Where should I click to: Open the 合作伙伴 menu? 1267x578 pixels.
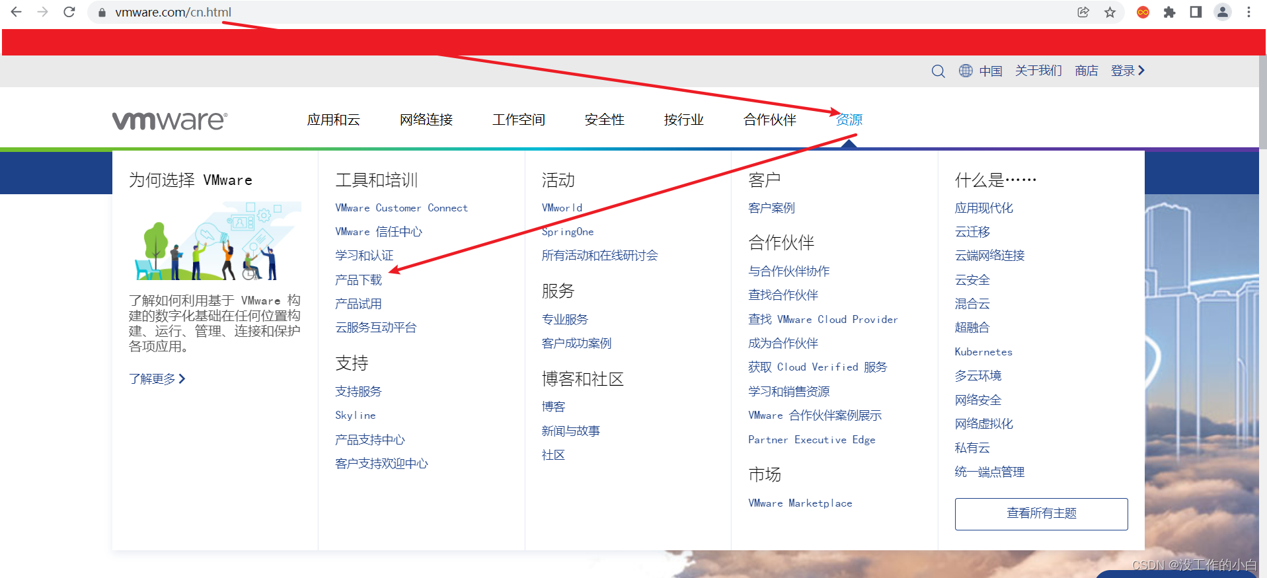(770, 120)
